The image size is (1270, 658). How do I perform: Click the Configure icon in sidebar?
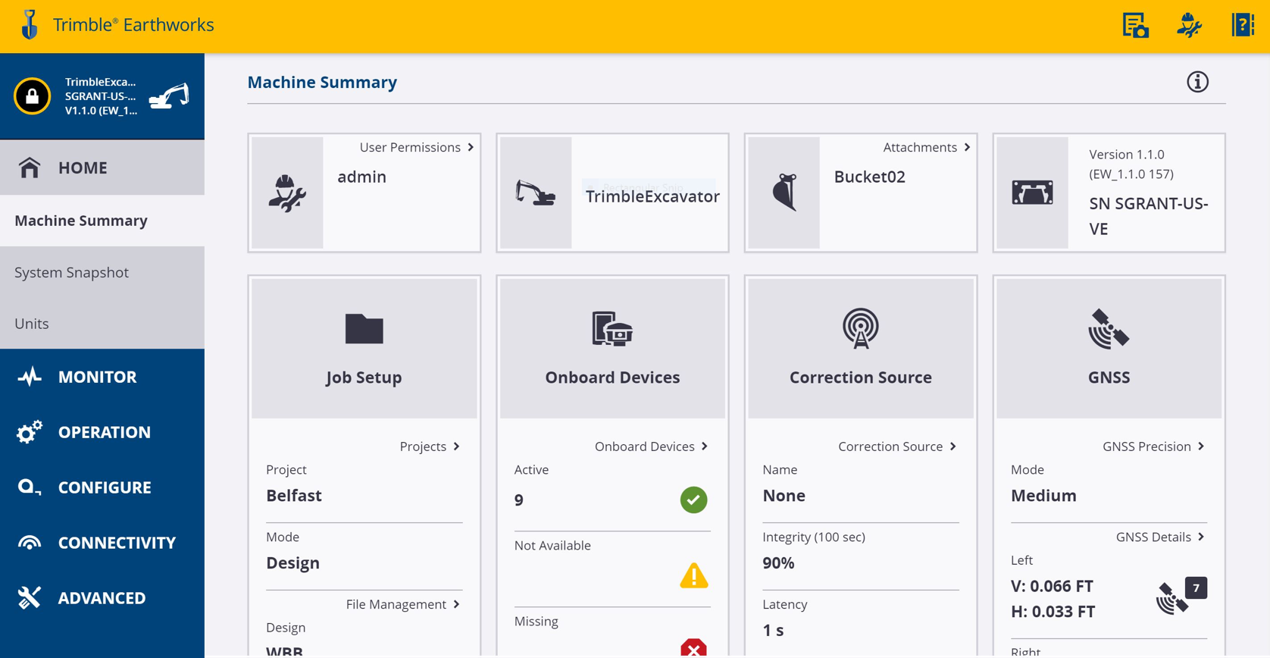pos(30,487)
